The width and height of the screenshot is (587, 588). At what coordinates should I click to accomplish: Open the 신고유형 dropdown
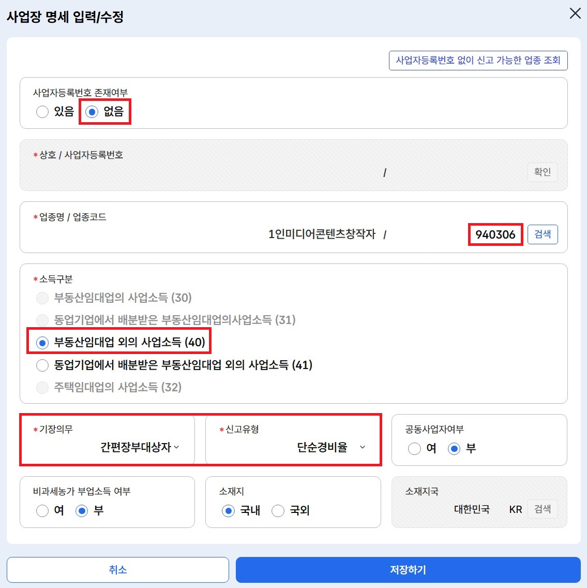331,447
